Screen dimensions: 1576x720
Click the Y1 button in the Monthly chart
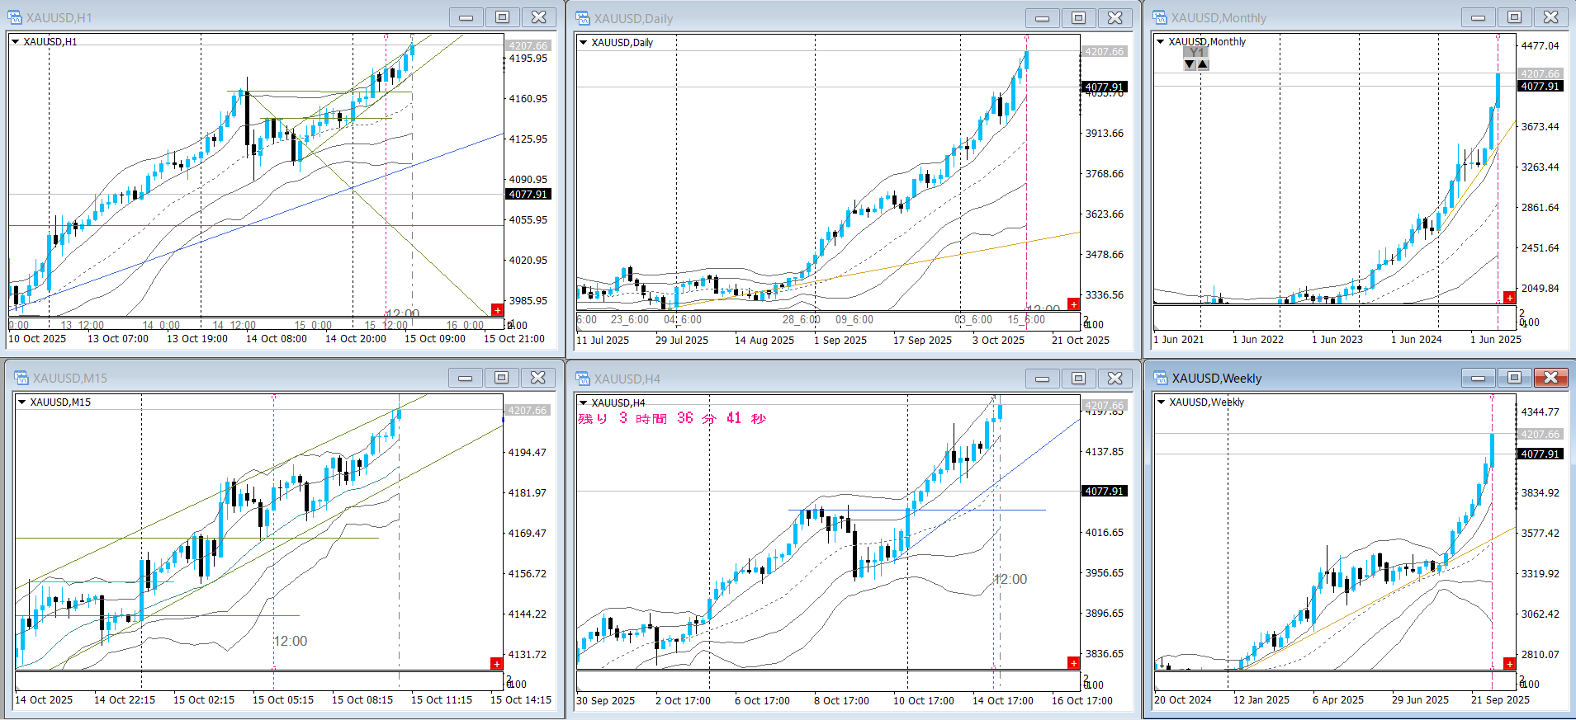coord(1196,52)
